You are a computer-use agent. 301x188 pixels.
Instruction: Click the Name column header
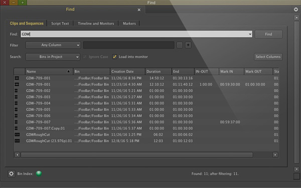(x=49, y=71)
